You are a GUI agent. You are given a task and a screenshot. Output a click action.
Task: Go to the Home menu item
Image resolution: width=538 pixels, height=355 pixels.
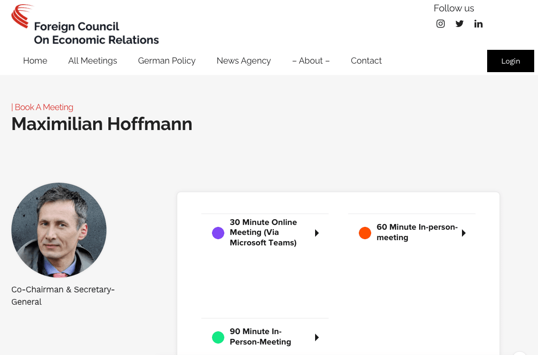(x=35, y=61)
